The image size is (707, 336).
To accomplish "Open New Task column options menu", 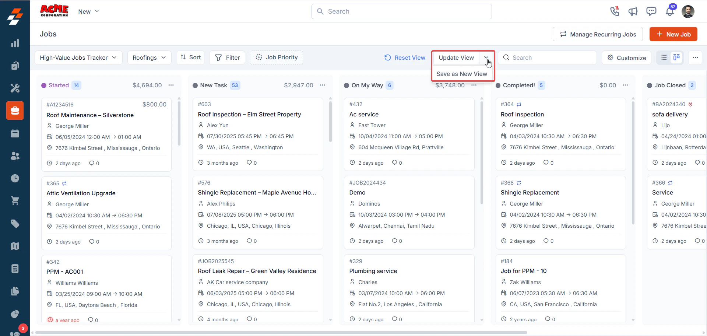I will (323, 85).
